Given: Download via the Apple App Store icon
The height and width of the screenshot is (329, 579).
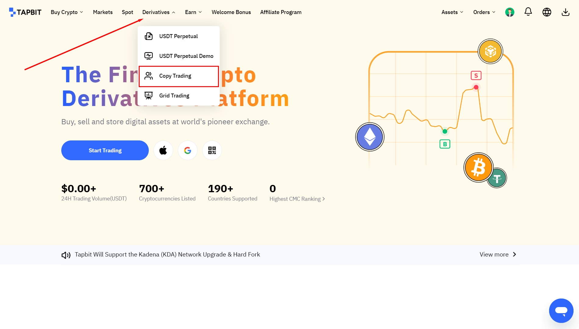Looking at the screenshot, I should (163, 150).
